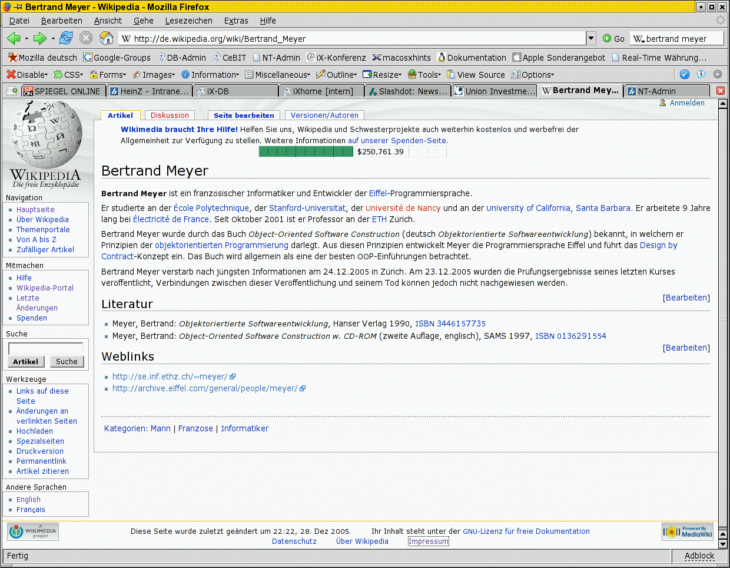Expand the address bar URL history dropdown
The width and height of the screenshot is (730, 568).
[591, 38]
